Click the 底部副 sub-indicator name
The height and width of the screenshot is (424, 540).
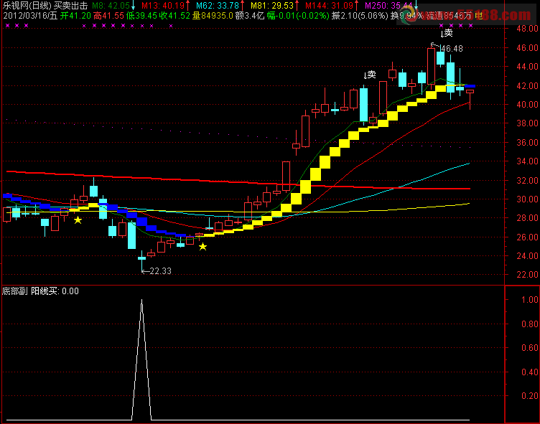[x=15, y=291]
